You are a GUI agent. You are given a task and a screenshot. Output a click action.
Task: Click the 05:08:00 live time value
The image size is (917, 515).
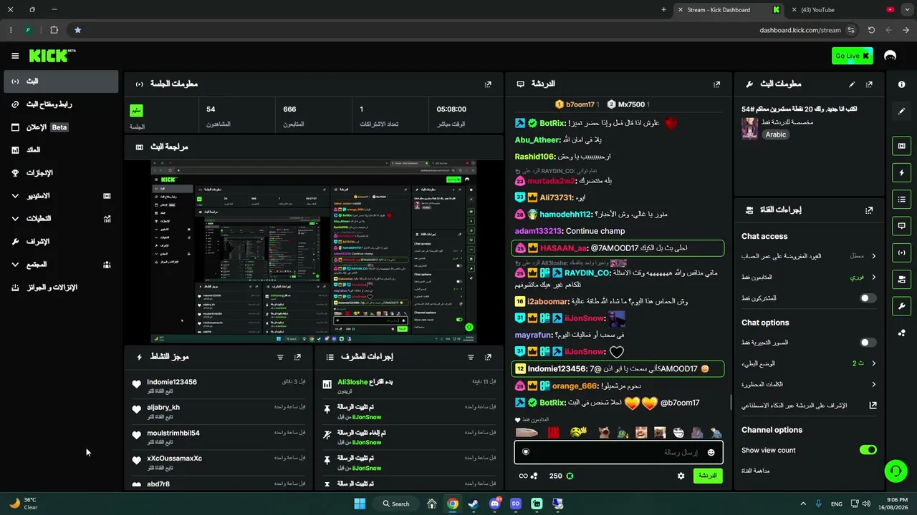451,109
